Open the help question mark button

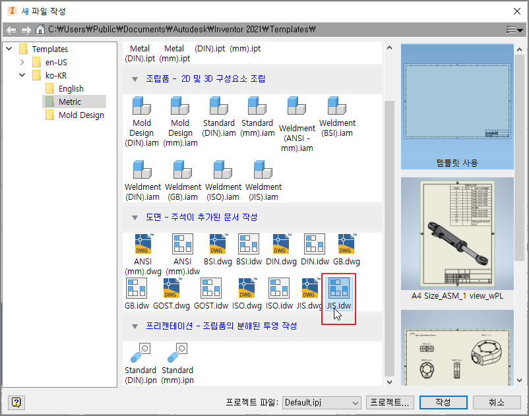tap(16, 402)
